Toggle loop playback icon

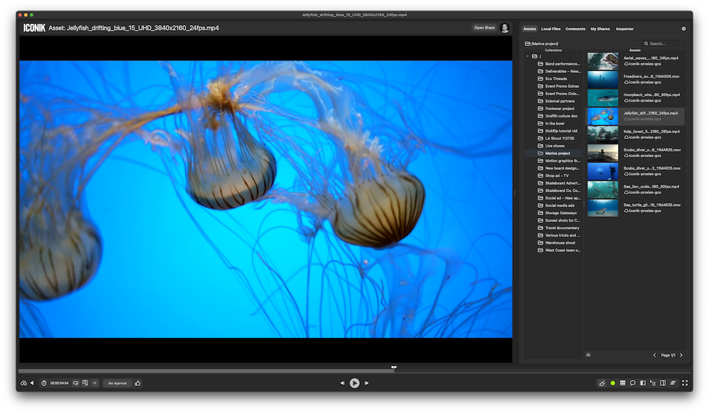(76, 383)
